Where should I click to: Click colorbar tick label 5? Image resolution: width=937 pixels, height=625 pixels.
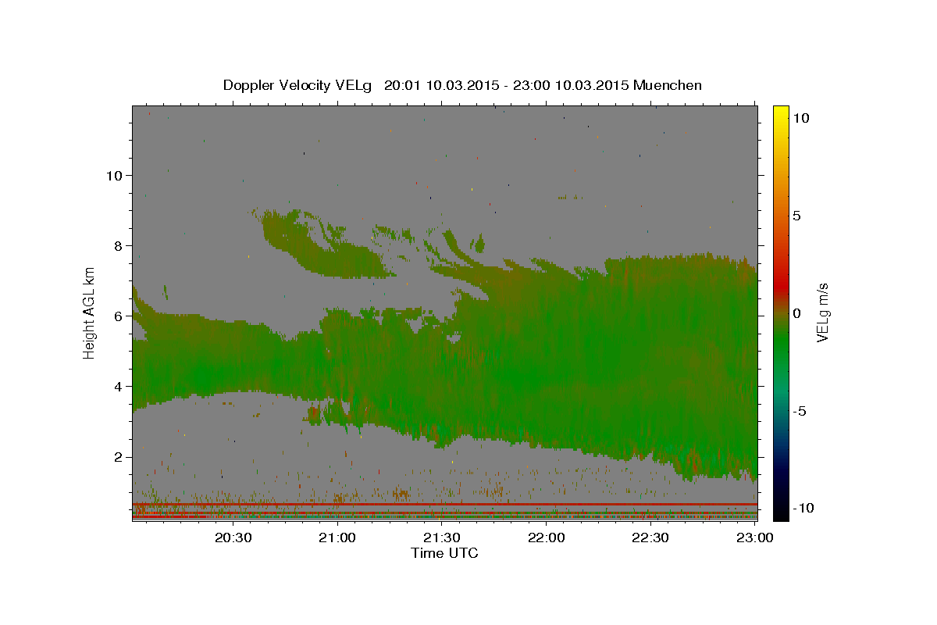coord(796,216)
